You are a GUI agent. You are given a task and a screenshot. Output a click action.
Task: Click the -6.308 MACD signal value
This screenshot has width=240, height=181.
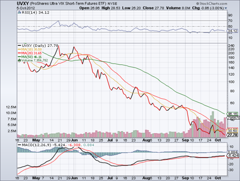tap(74, 145)
